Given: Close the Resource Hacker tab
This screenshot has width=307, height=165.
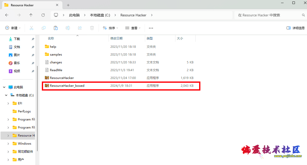Looking at the screenshot, I should (x=57, y=5).
